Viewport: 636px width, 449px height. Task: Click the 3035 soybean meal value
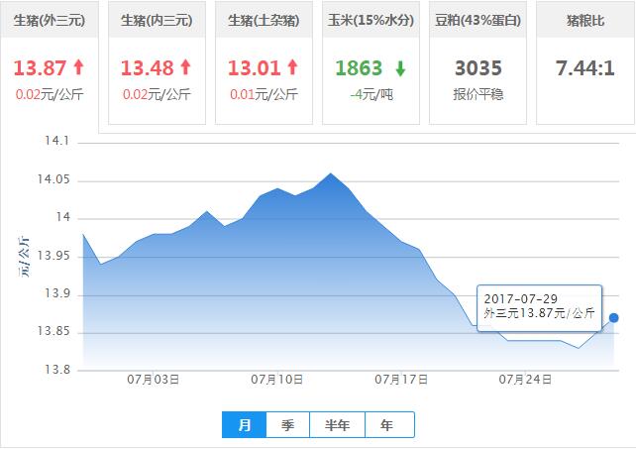pyautogui.click(x=478, y=67)
